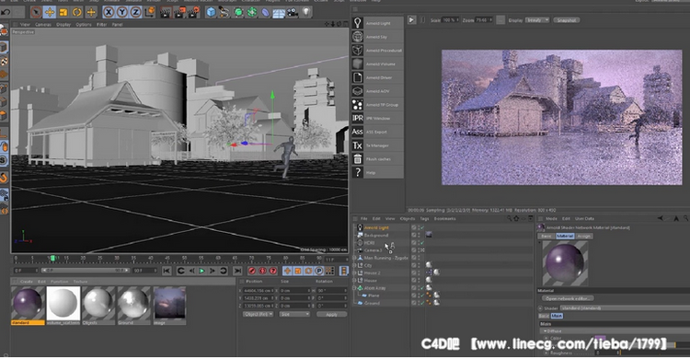The image size is (690, 359).
Task: Add a Cube primitive object
Action: coord(212,12)
